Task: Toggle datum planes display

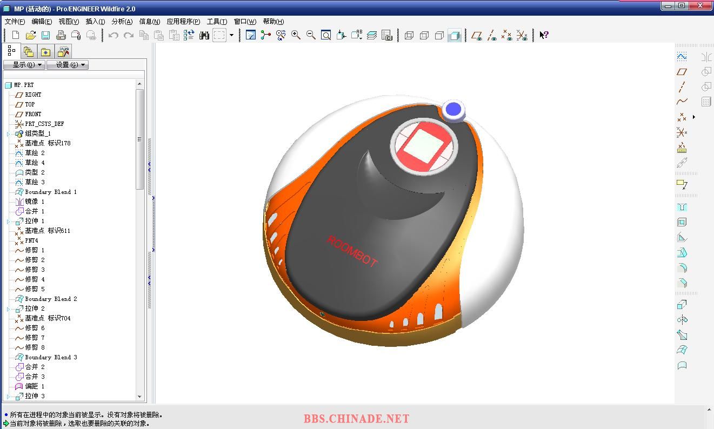Action: pos(477,35)
